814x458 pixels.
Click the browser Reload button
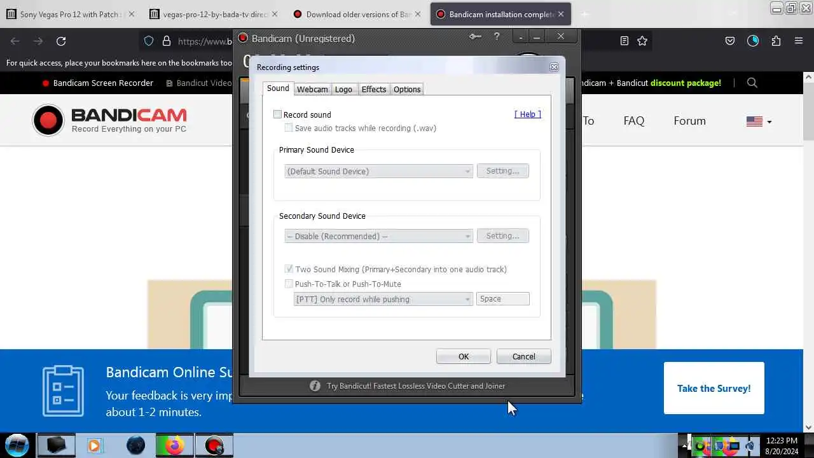tap(61, 41)
